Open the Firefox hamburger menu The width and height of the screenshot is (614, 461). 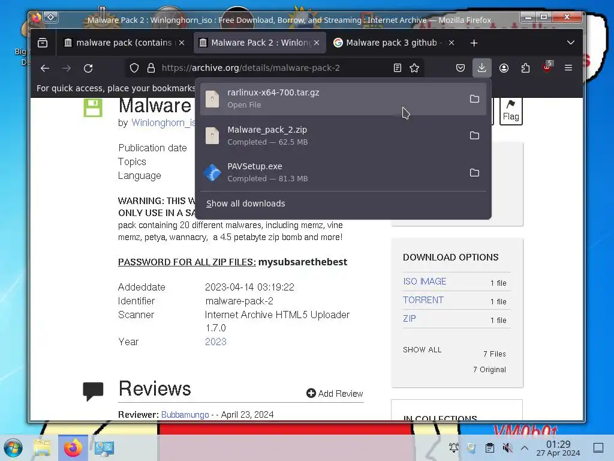(x=568, y=68)
